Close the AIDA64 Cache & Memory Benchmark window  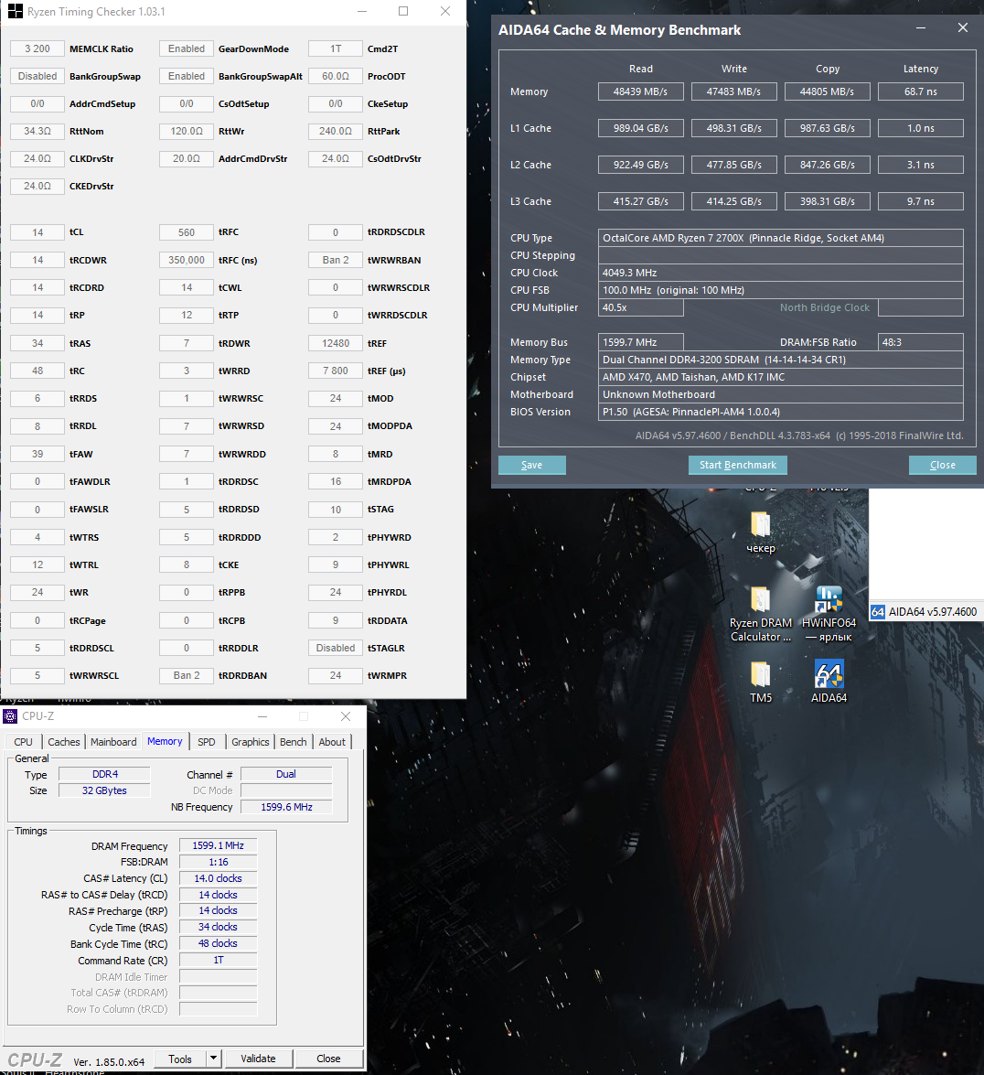[x=963, y=27]
